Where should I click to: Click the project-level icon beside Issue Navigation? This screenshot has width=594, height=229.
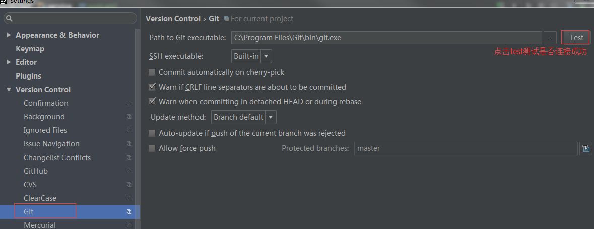tap(129, 144)
